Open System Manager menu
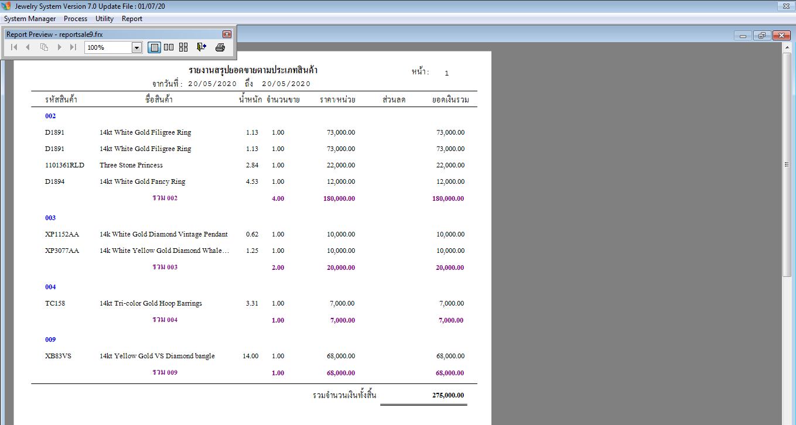796x425 pixels. 30,19
